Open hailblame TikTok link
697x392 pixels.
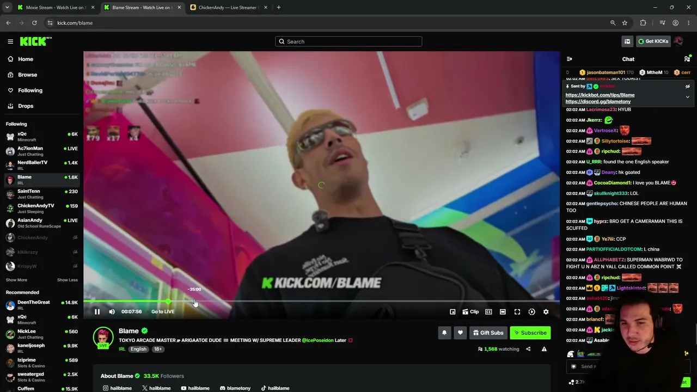[275, 388]
